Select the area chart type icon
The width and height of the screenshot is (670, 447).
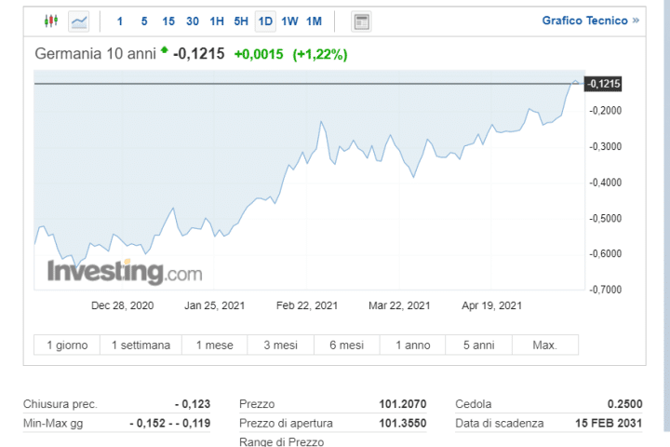(x=79, y=20)
